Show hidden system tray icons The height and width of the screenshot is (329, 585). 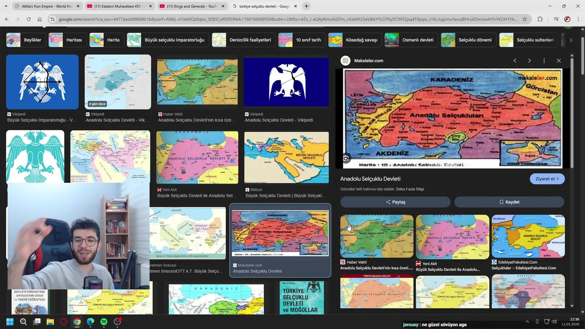pyautogui.click(x=527, y=322)
